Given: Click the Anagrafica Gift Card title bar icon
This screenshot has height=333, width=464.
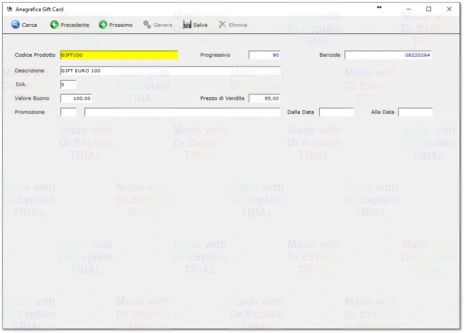Looking at the screenshot, I should coord(10,9).
